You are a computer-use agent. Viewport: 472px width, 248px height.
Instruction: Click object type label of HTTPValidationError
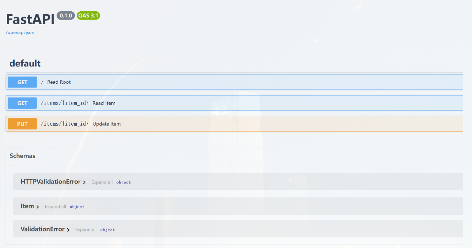pyautogui.click(x=123, y=182)
